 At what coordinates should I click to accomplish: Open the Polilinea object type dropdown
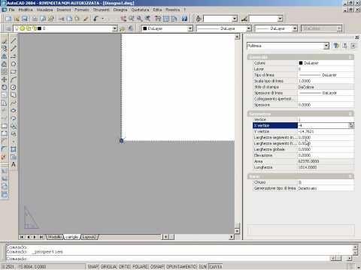click(326, 46)
